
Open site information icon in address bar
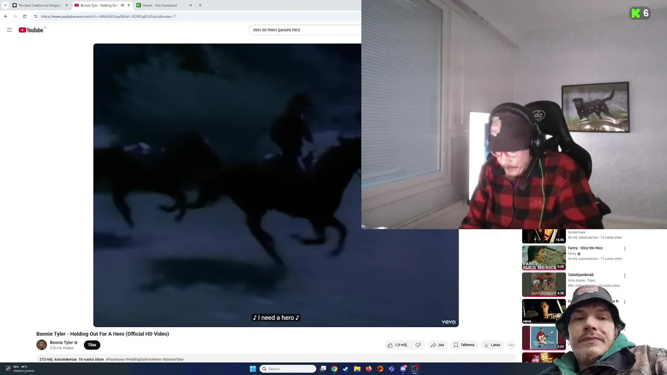(35, 16)
